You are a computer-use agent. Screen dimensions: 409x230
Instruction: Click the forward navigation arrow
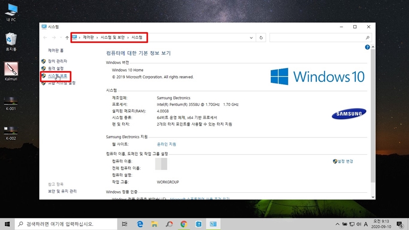tap(54, 37)
